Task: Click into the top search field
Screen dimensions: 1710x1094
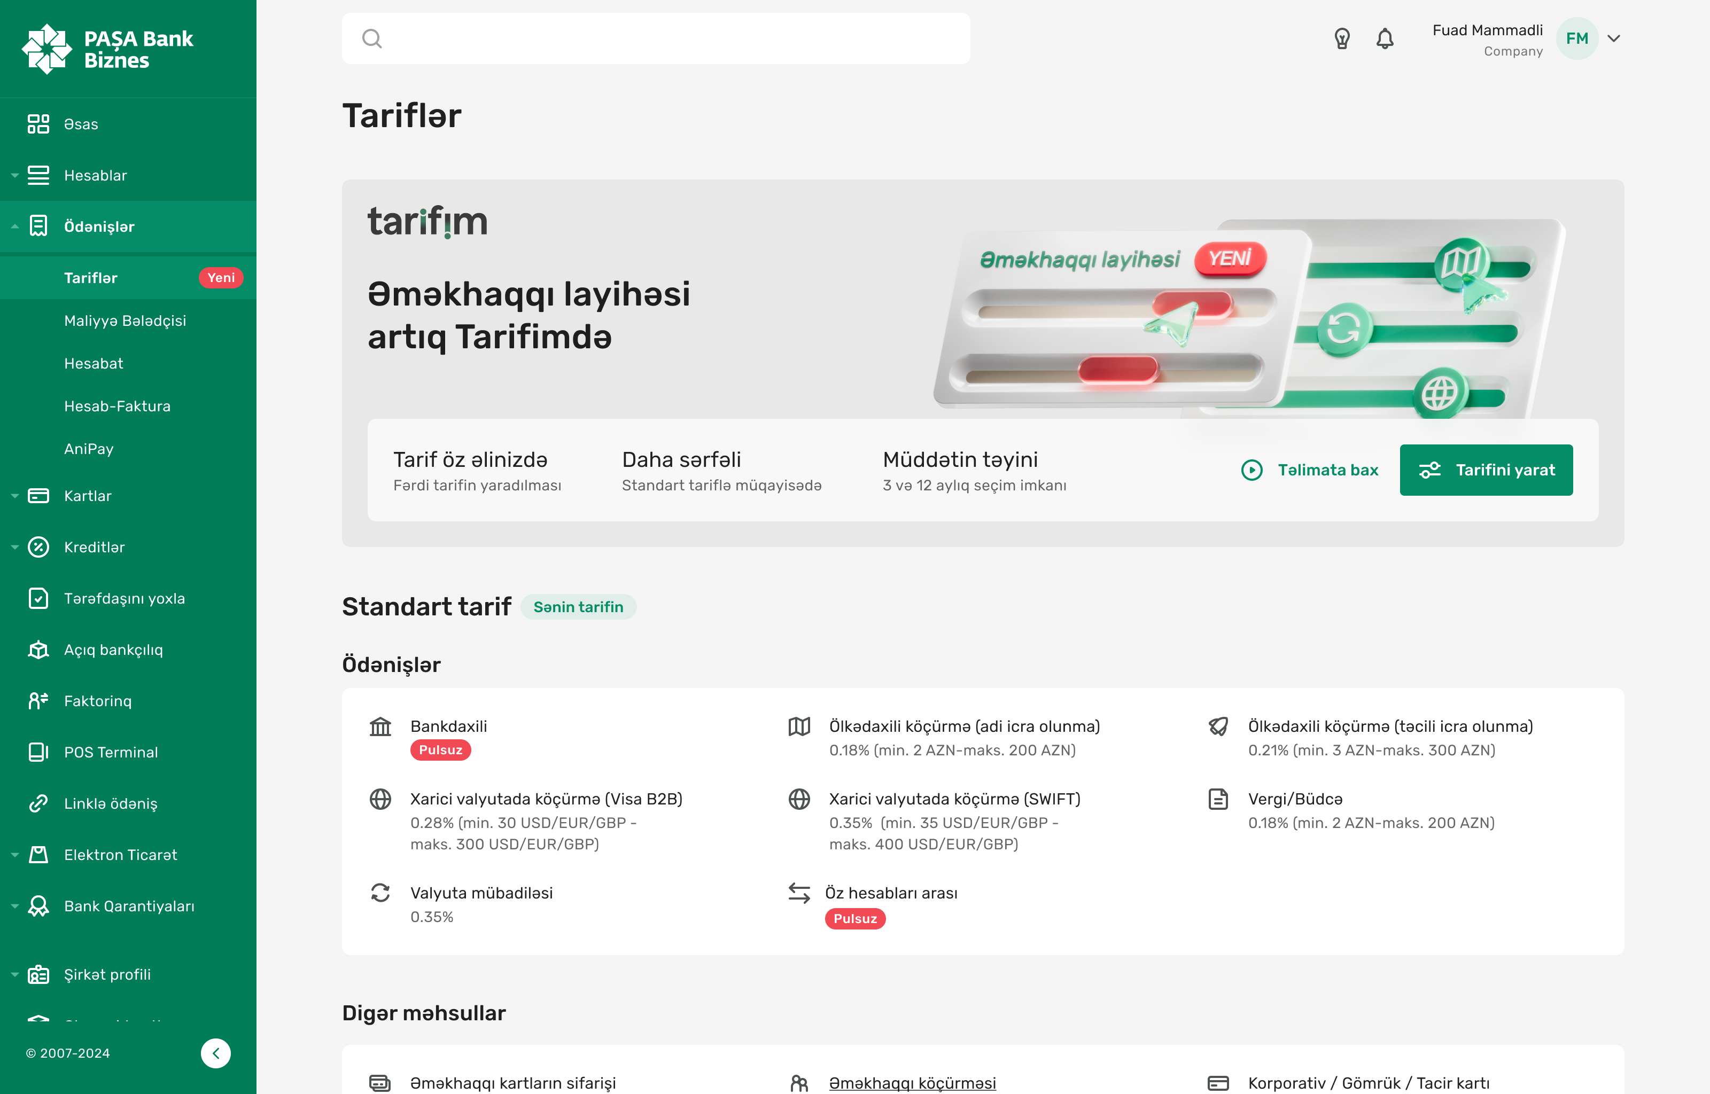Action: 655,38
